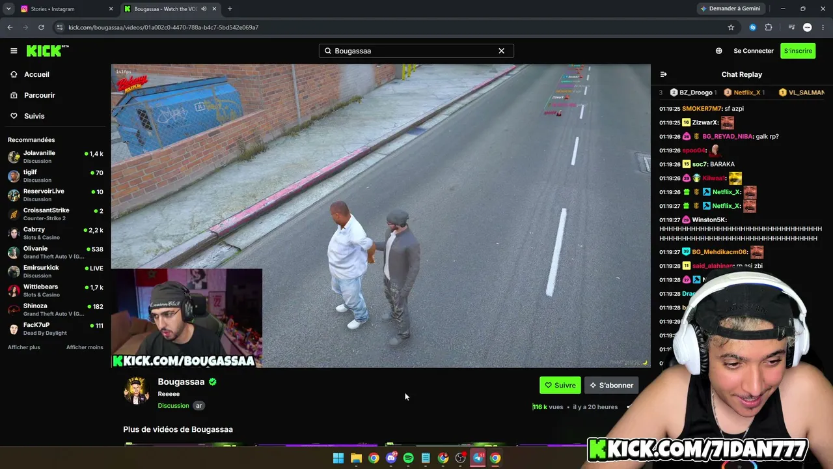Select the Bougassaa Kick browser tab
Viewport: 833px width, 469px height.
click(x=171, y=9)
